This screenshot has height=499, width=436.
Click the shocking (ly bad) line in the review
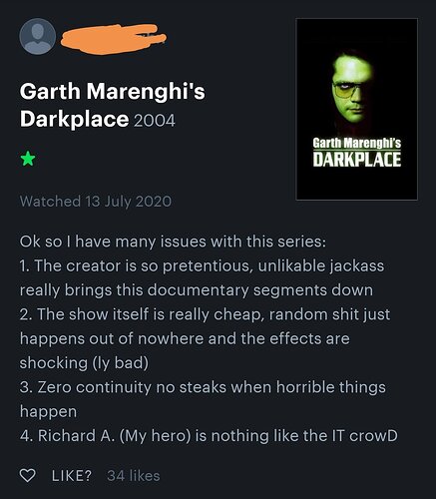(x=84, y=362)
